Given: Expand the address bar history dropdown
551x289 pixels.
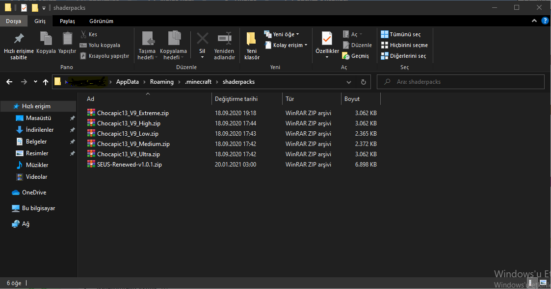Looking at the screenshot, I should [x=349, y=82].
